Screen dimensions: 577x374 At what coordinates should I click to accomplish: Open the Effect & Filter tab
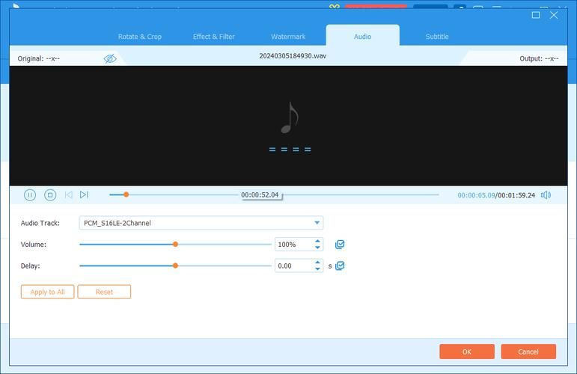click(214, 37)
